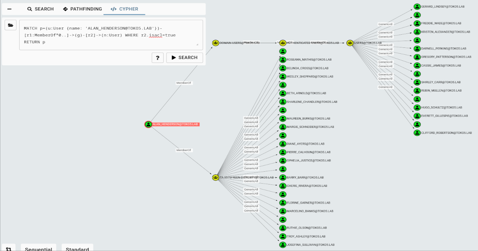Viewport: 478px width, 251px height.
Task: Click the JOSEFINA_SULLIVAN@TOKO5.LAB user node
Action: 282,245
